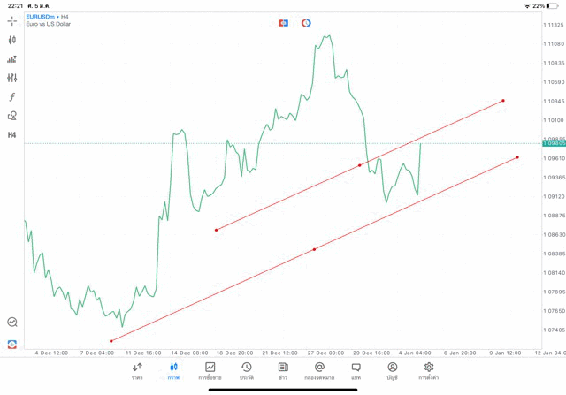
Task: Click the blue-red logo icon at bottom-left
Action: pyautogui.click(x=12, y=344)
